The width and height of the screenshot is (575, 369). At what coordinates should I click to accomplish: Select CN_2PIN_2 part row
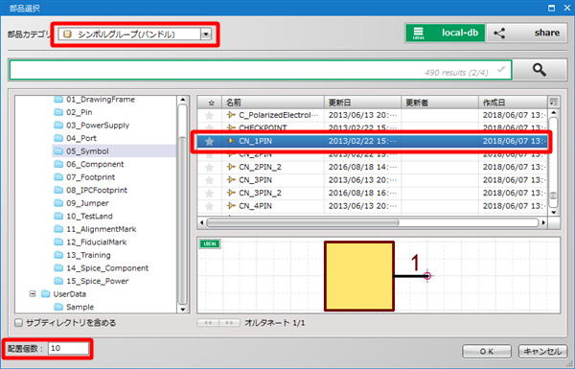(373, 167)
